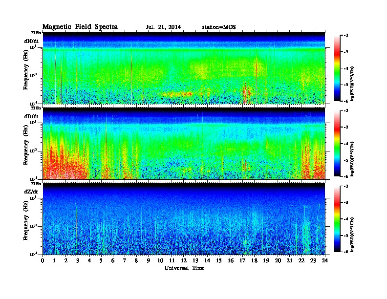
Task: Click the '15' hour tick on time axis
Action: point(219,261)
